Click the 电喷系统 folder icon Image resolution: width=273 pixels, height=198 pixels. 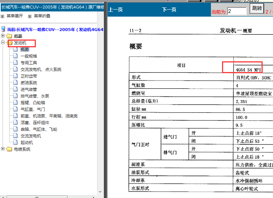point(9,149)
